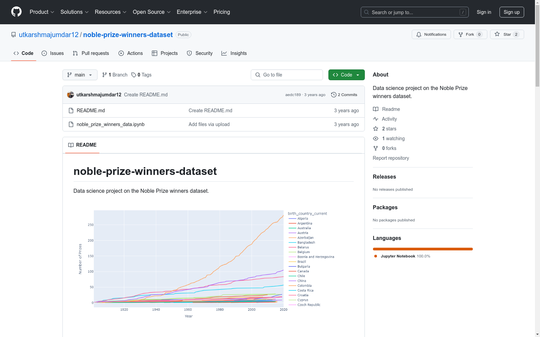The width and height of the screenshot is (540, 337).
Task: Click the utkarshmajumdar12 avatar in commit row
Action: 71,95
